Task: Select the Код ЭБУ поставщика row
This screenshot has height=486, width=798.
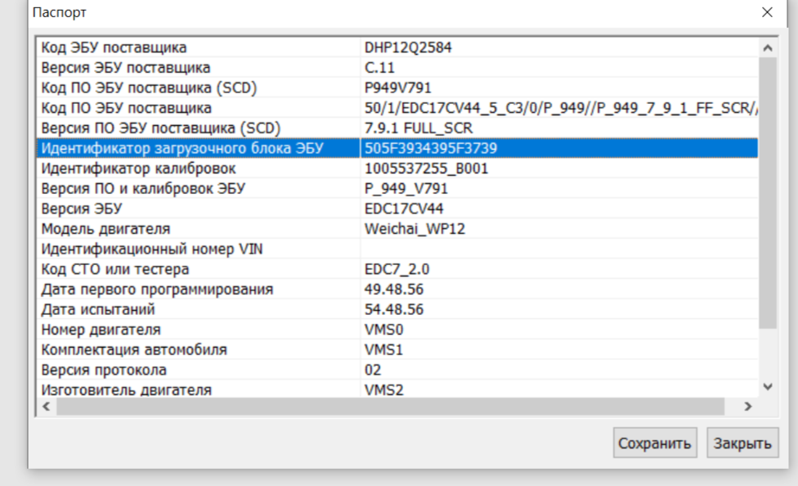Action: tap(114, 47)
